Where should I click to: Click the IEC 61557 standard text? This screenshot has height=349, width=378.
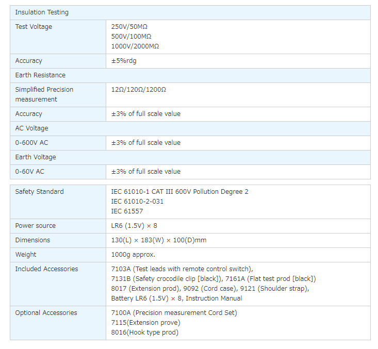(x=127, y=211)
